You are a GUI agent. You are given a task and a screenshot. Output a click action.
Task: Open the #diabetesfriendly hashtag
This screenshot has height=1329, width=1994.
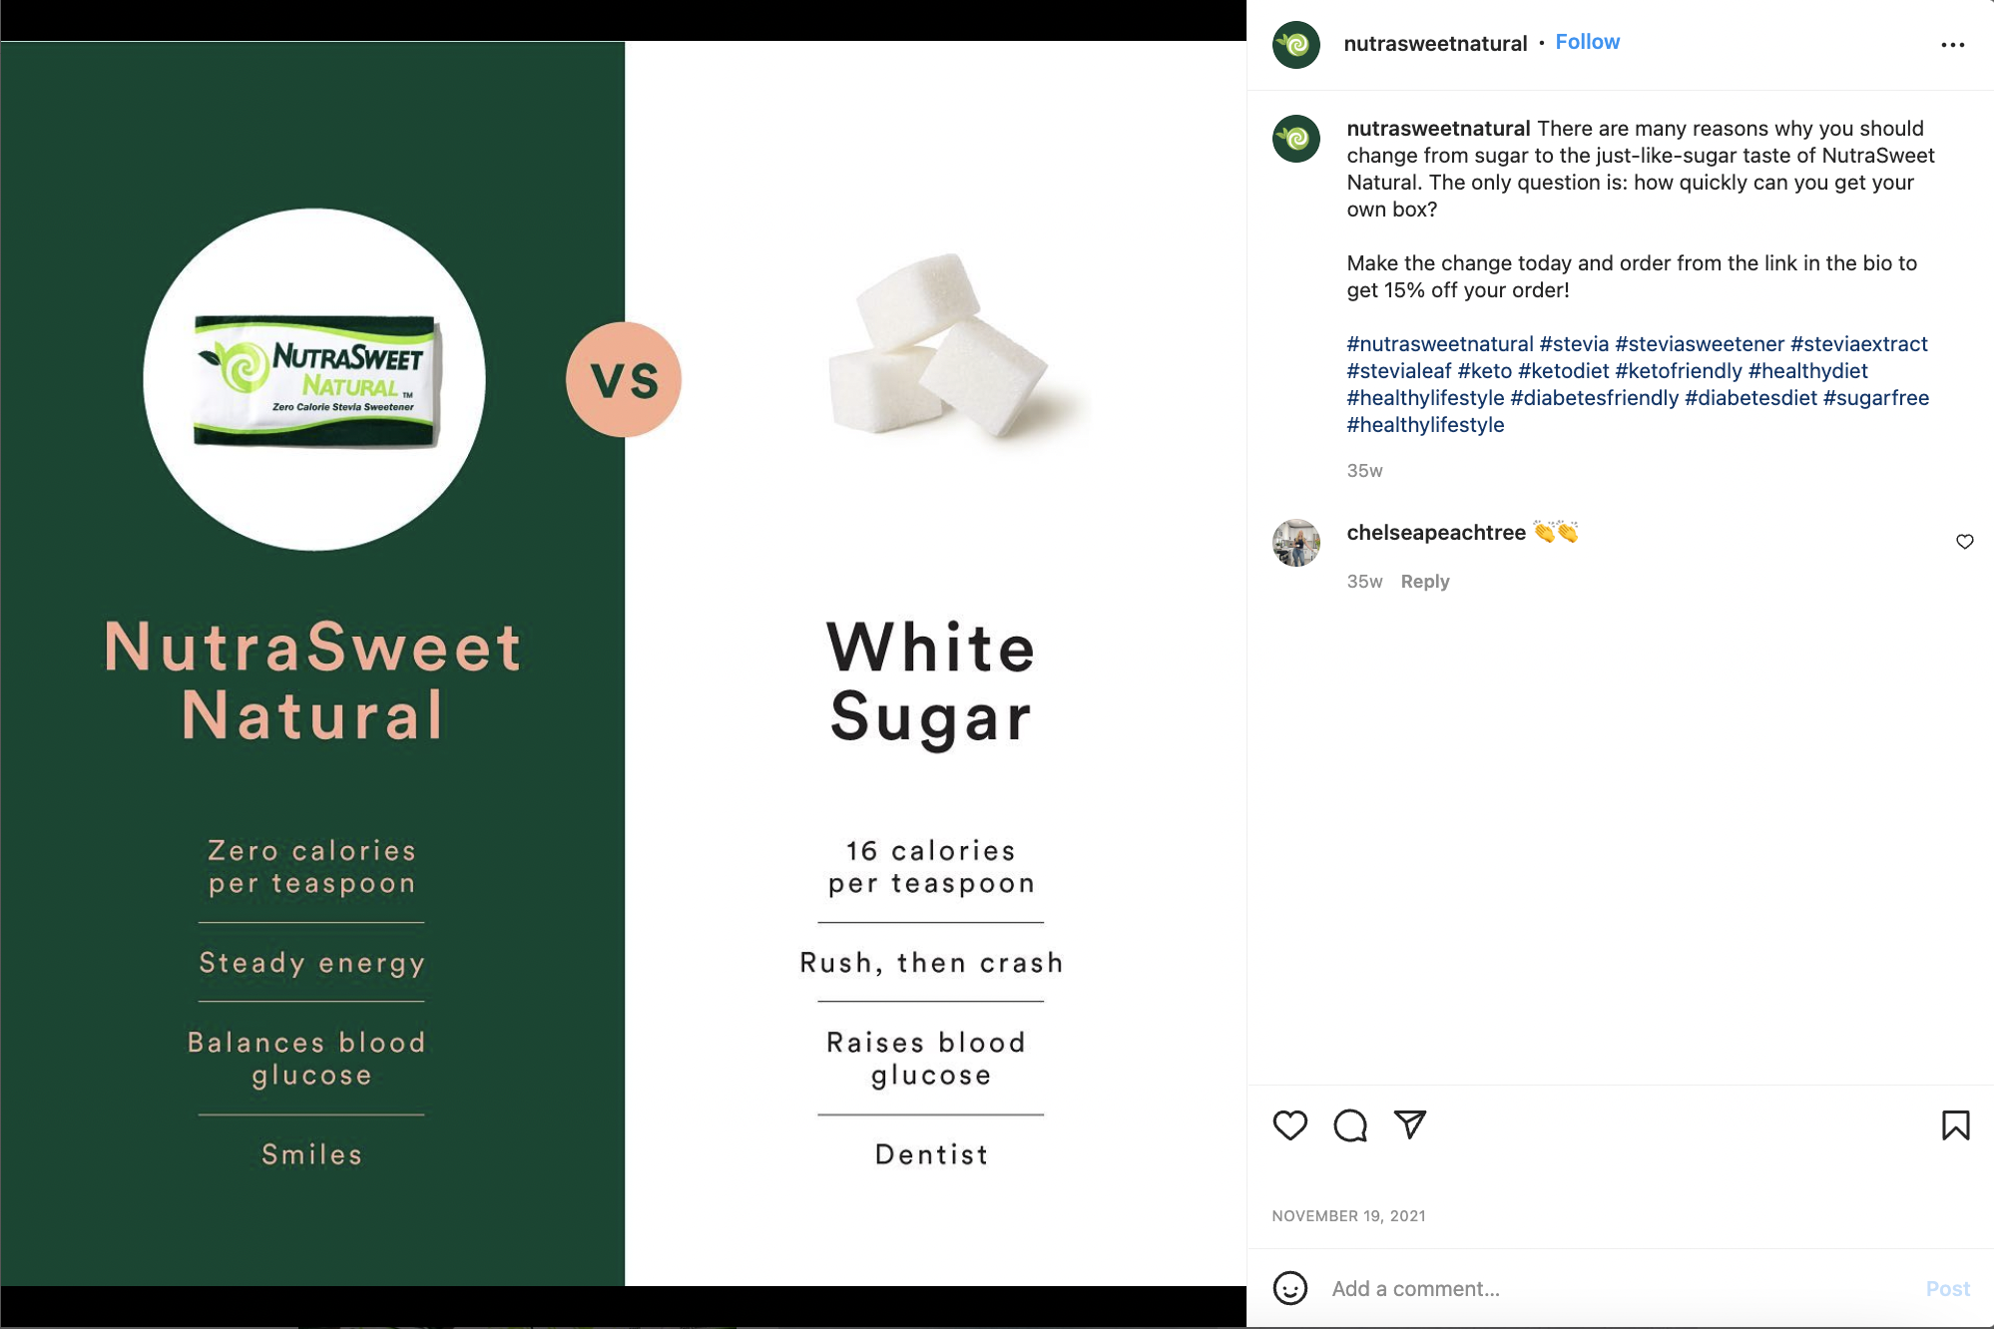1594,398
